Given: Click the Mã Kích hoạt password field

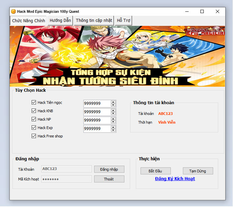Looking at the screenshot, I should click(x=66, y=179).
